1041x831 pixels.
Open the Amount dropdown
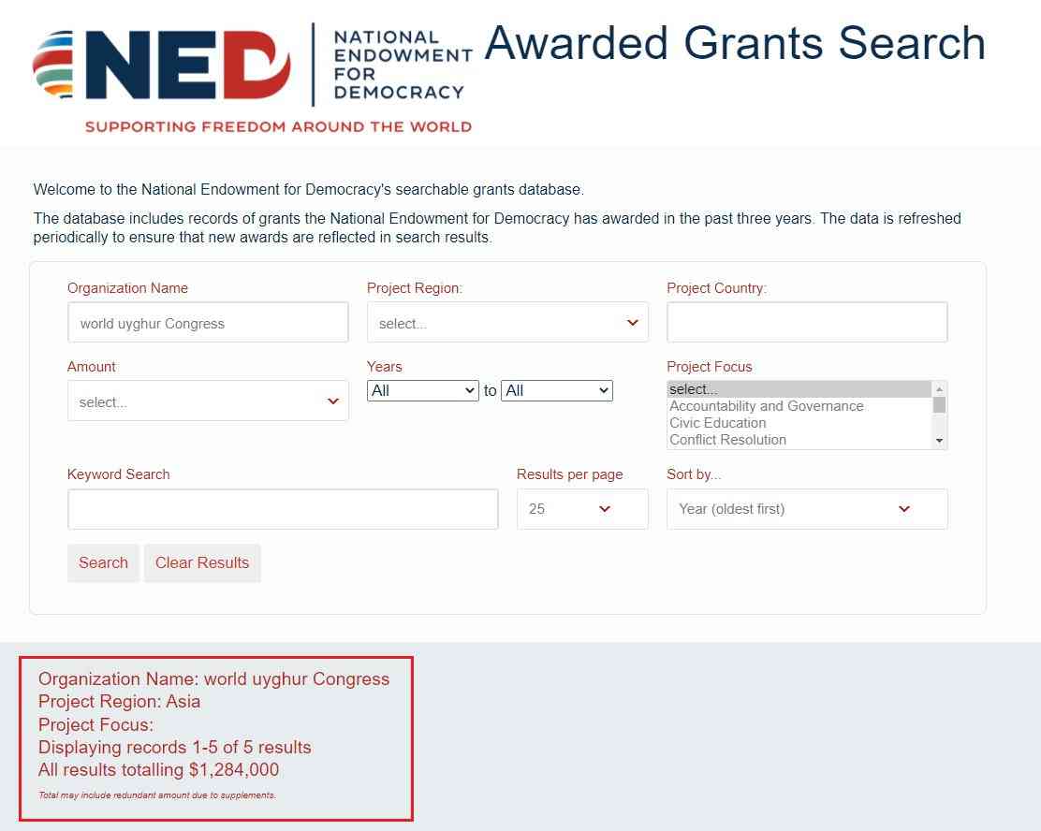[208, 401]
